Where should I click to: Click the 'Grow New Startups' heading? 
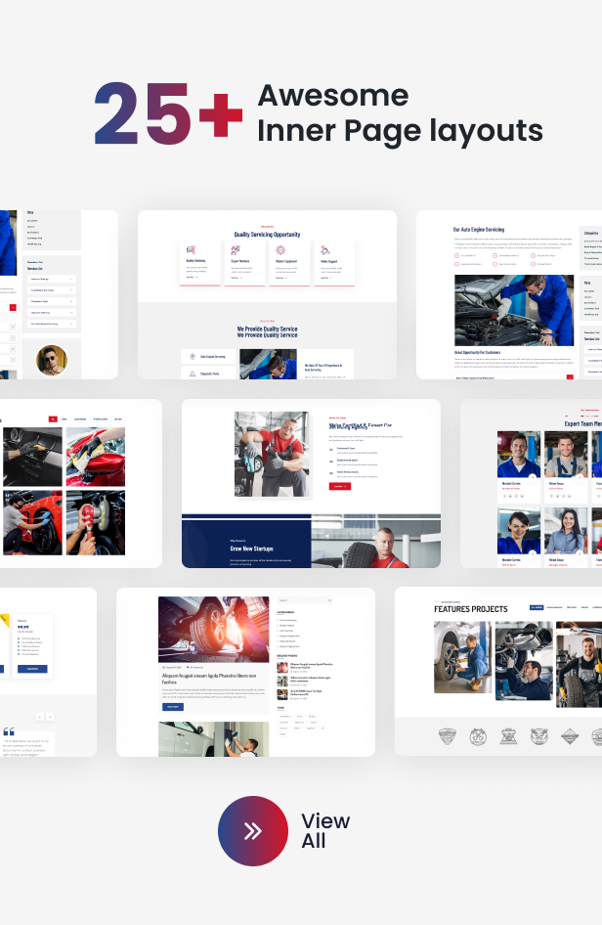pyautogui.click(x=252, y=549)
